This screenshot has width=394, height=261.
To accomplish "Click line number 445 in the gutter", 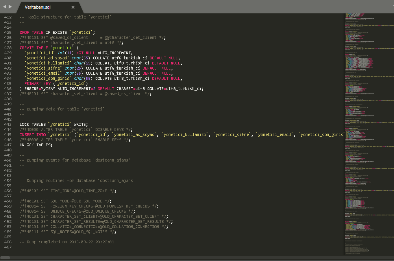I will [8, 135].
